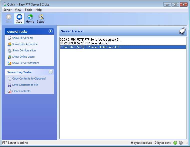This screenshot has width=190, height=147.
Task: Click the server icon beside Show Configuration
Action: coord(9,50)
